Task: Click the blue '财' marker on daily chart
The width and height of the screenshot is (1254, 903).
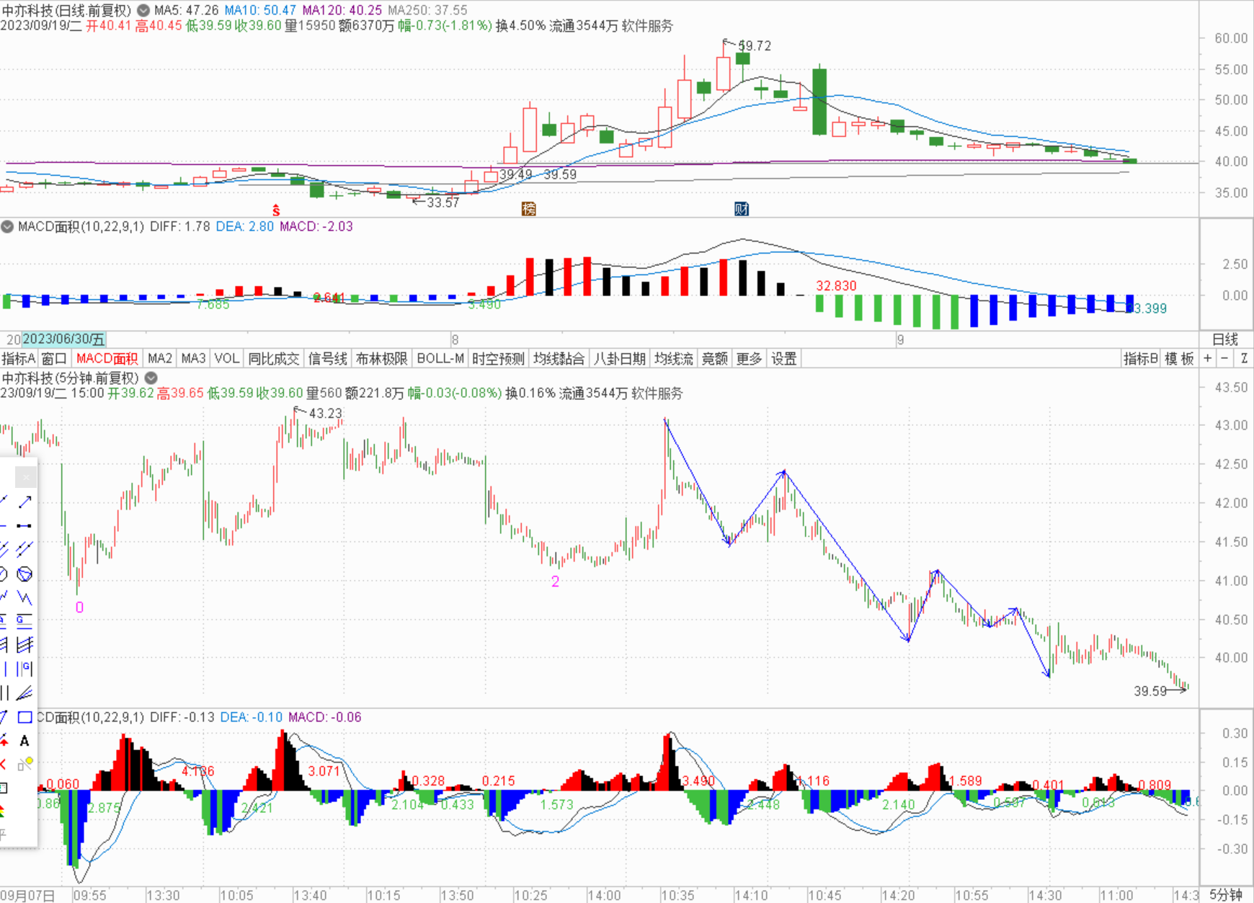Action: (742, 209)
